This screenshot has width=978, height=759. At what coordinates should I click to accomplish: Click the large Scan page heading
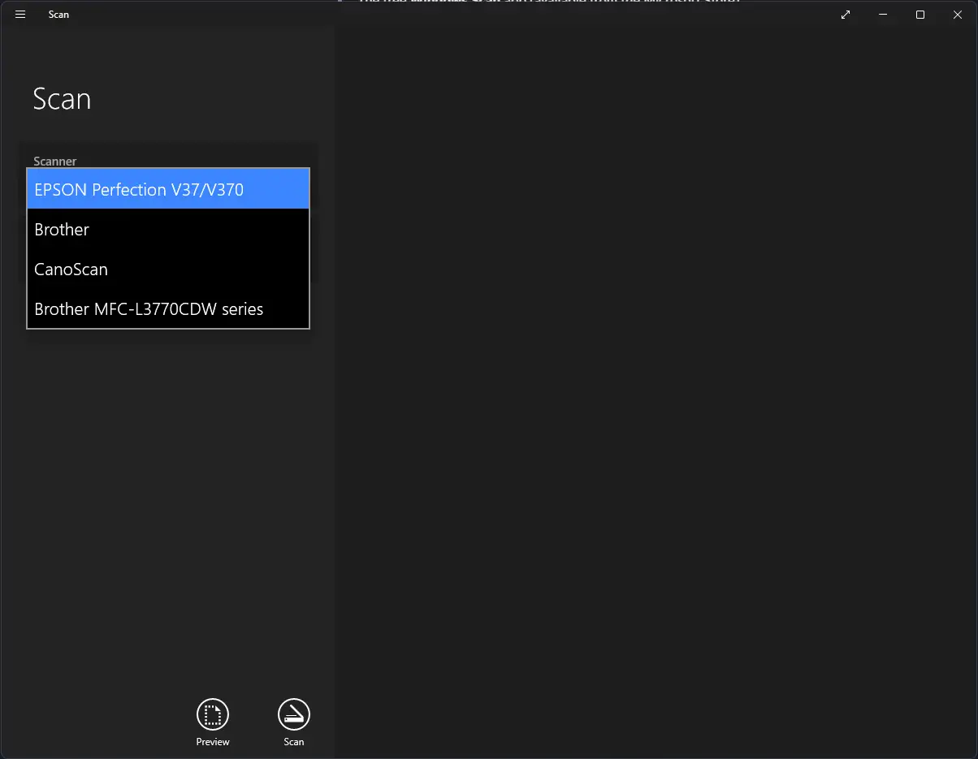[62, 99]
